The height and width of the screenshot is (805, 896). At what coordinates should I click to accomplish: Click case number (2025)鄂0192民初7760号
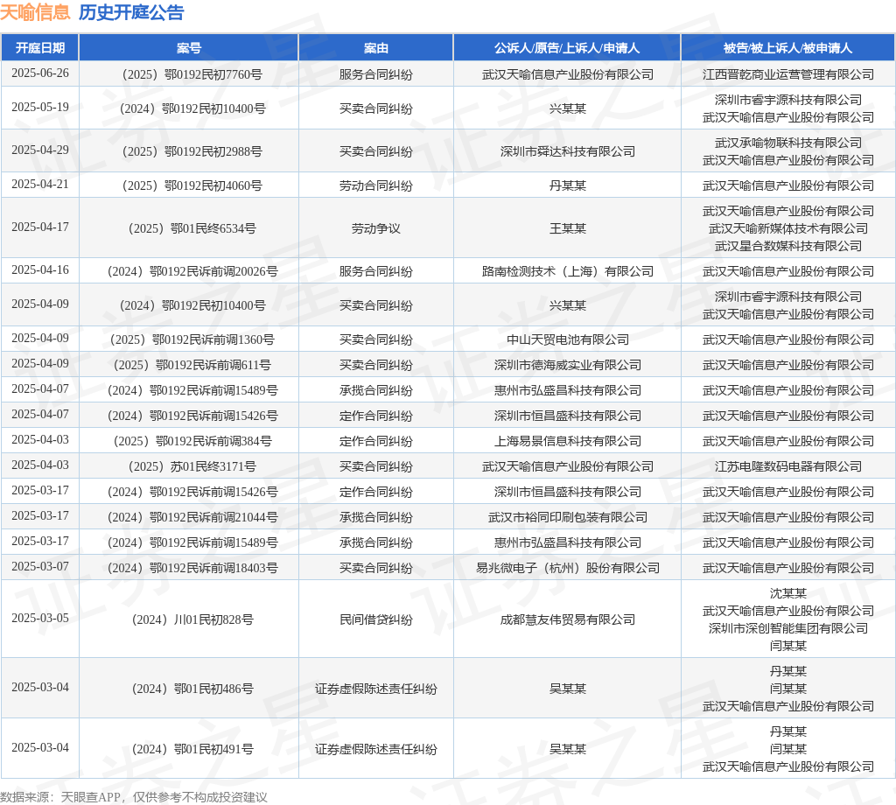coord(192,74)
